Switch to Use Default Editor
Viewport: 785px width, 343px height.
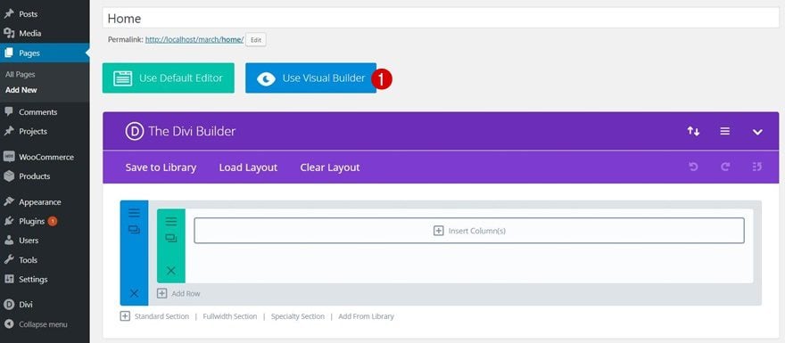click(x=169, y=78)
